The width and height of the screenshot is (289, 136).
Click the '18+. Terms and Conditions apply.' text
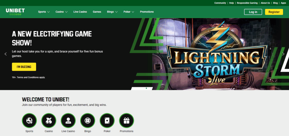29,78
